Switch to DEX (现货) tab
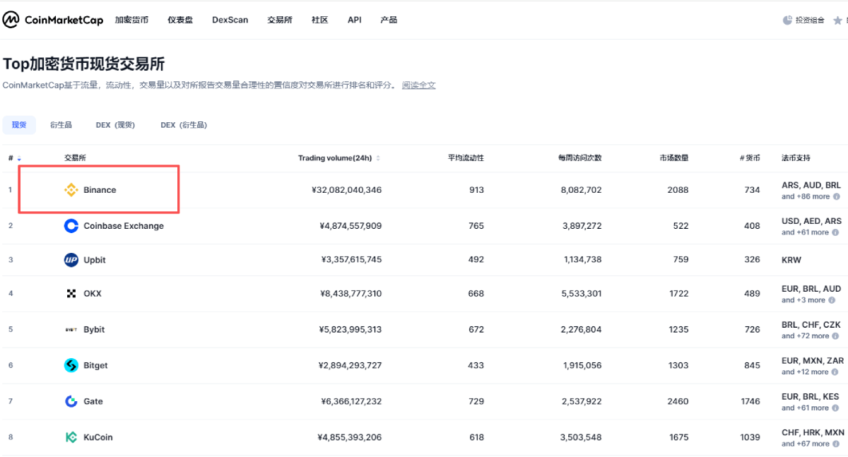This screenshot has height=457, width=848. (115, 125)
